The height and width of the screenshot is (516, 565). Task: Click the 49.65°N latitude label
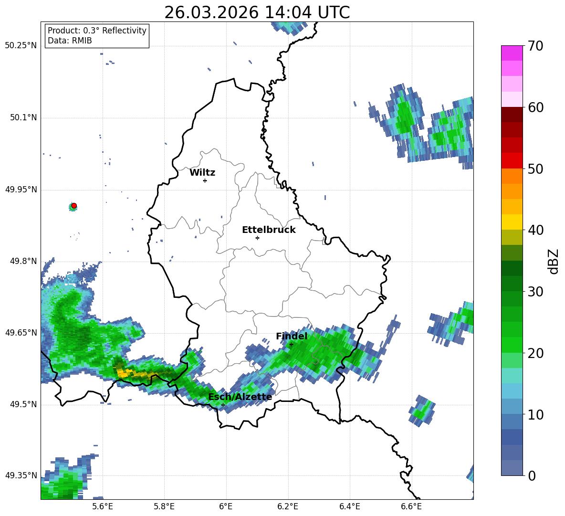point(21,332)
